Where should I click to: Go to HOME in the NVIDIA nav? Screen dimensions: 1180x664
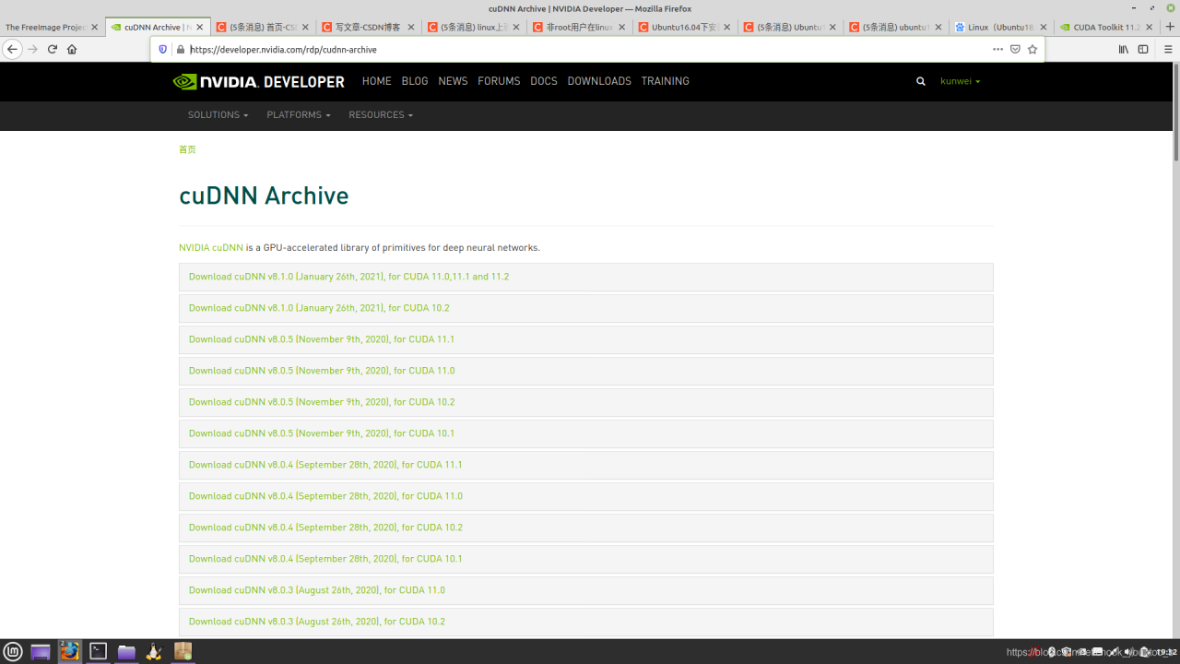[377, 81]
